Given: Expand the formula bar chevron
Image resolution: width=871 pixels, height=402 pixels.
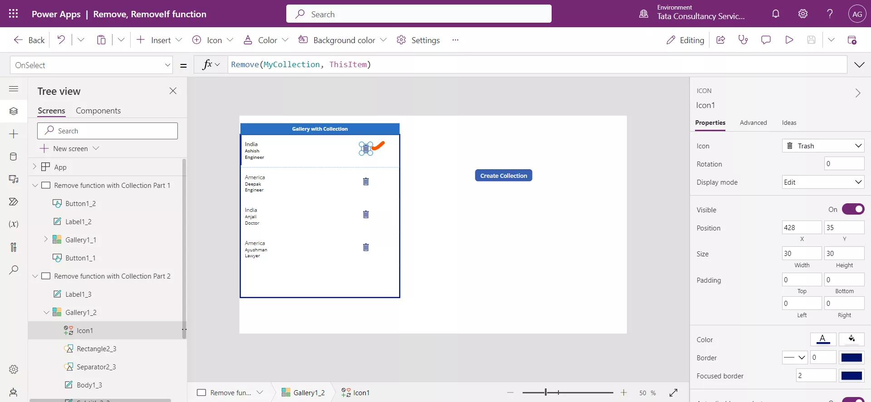Looking at the screenshot, I should click(x=859, y=65).
